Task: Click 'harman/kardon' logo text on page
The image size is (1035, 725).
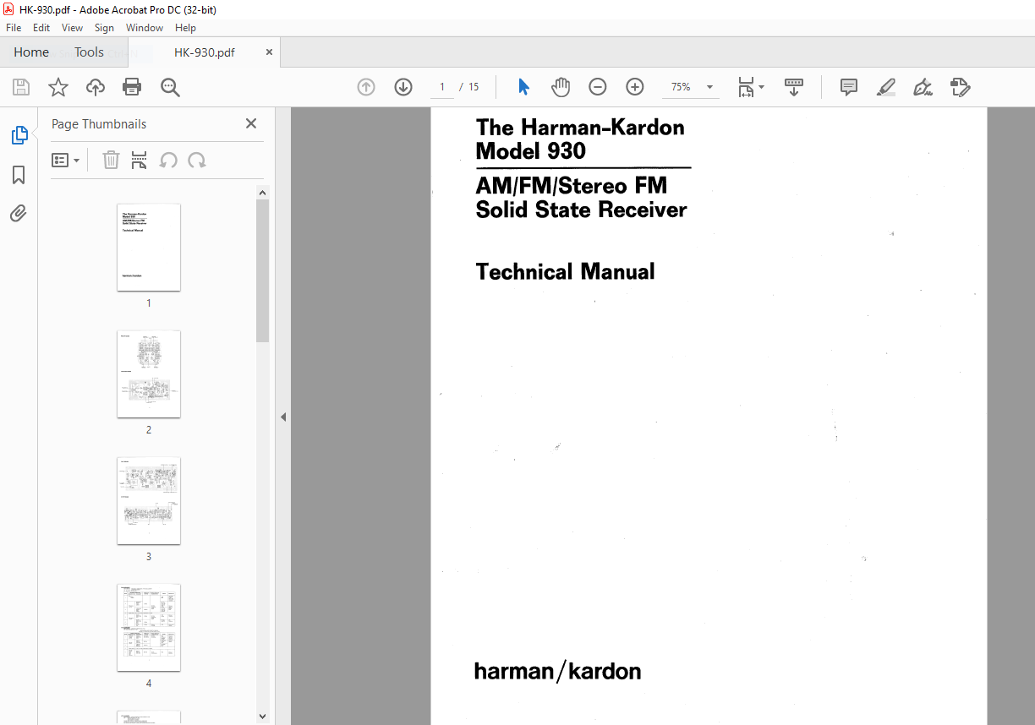Action: point(558,672)
